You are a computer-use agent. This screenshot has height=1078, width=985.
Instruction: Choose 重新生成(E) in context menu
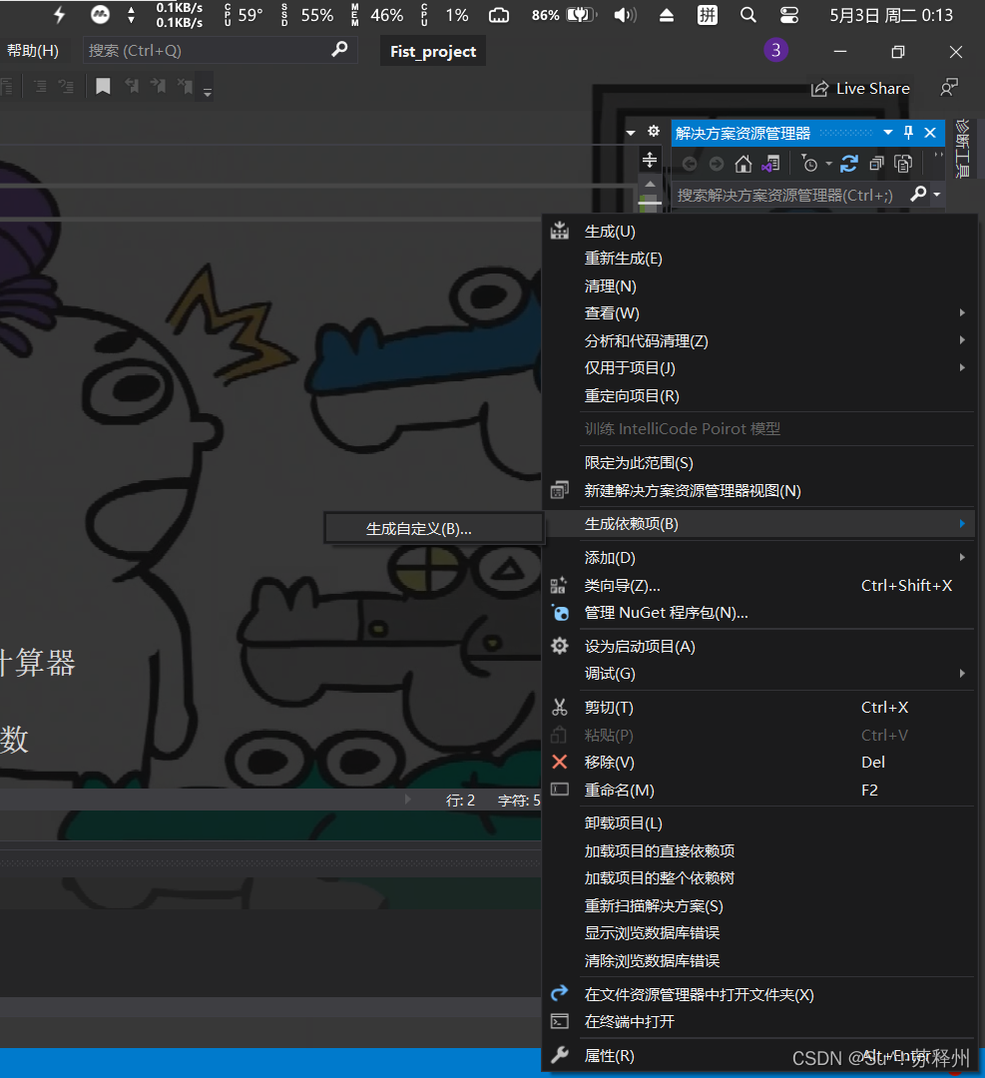pyautogui.click(x=759, y=259)
